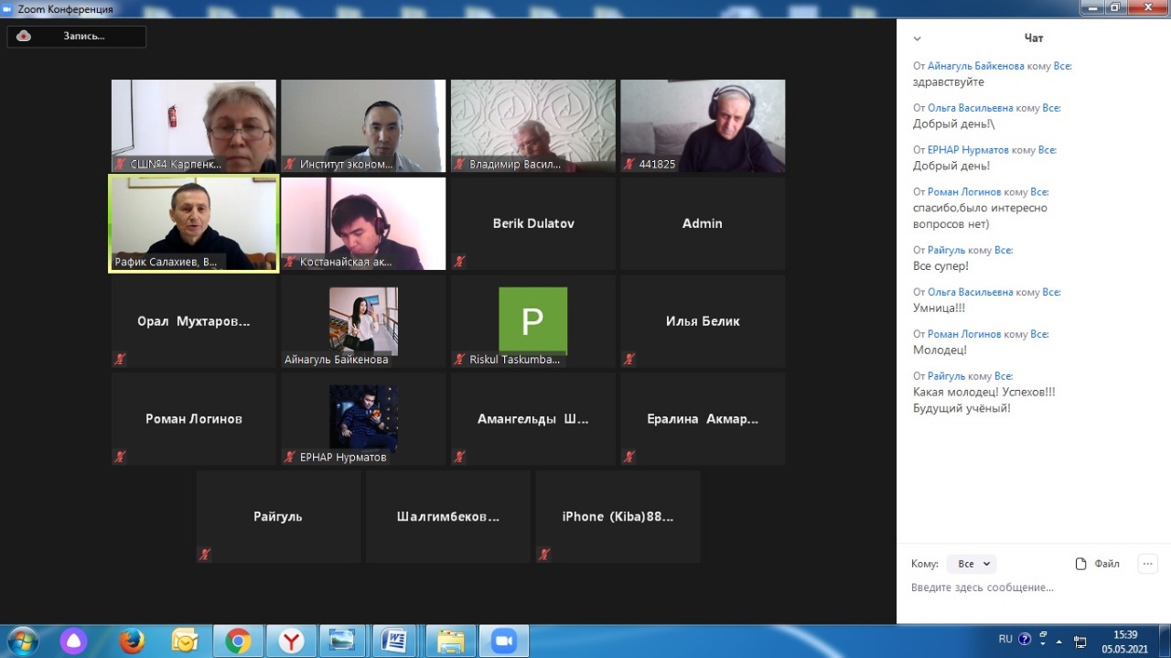This screenshot has height=658, width=1171.
Task: Select the Райгуль participant tile
Action: tap(278, 516)
